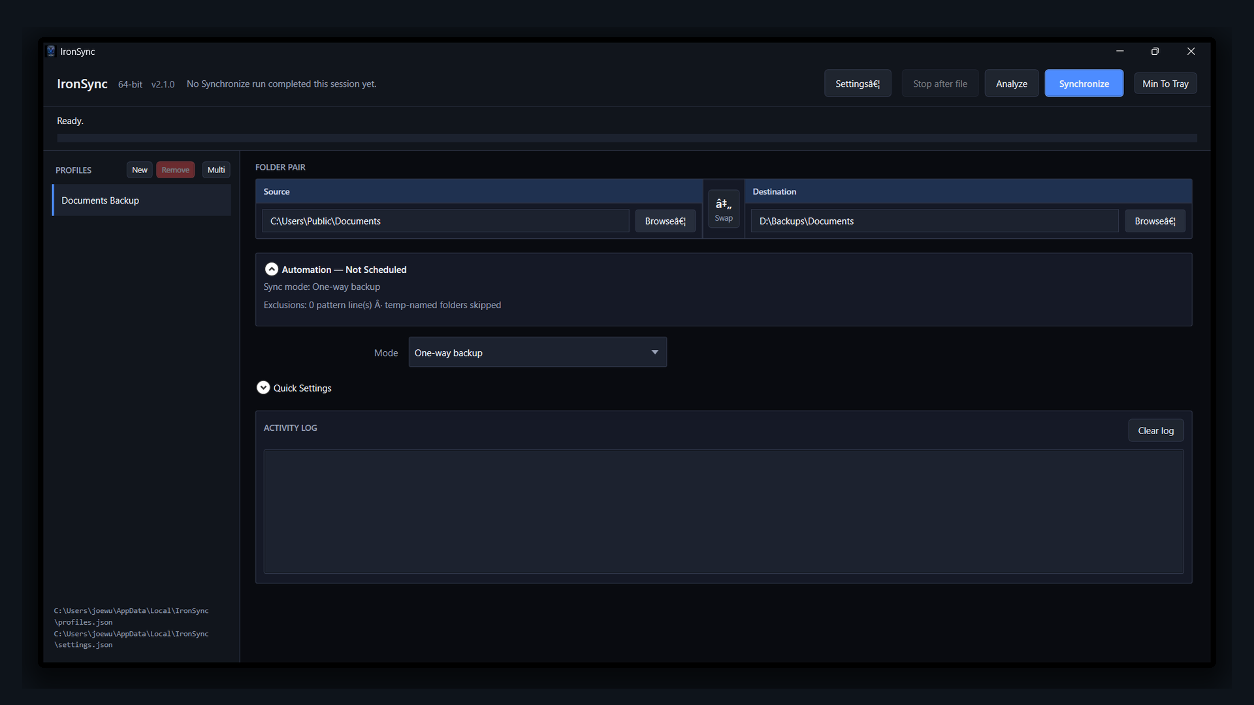Image resolution: width=1254 pixels, height=705 pixels.
Task: Expand the Quick Settings section
Action: [263, 388]
